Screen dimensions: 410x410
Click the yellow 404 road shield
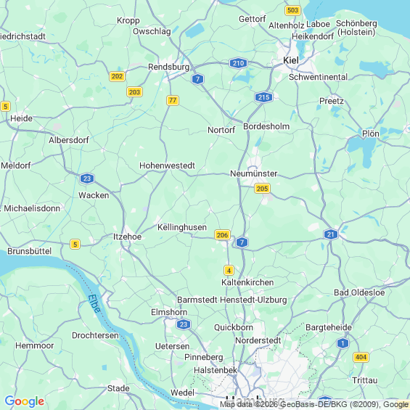click(361, 357)
